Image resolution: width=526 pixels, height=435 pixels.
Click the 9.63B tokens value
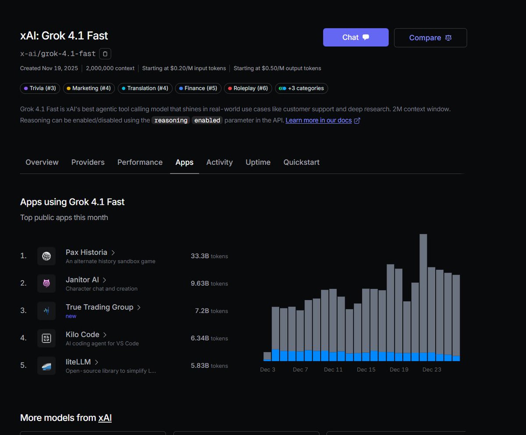click(x=209, y=283)
